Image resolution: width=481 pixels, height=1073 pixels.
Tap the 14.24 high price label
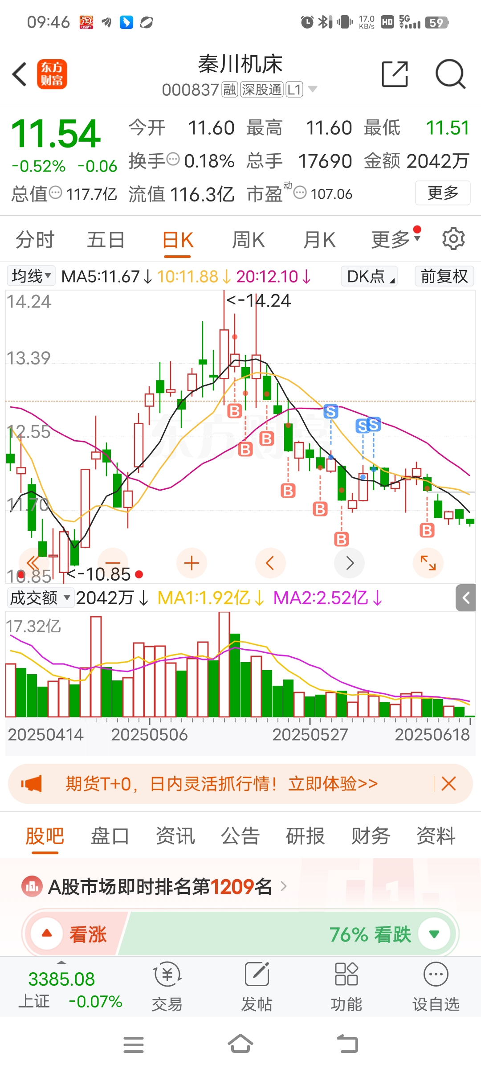click(259, 301)
